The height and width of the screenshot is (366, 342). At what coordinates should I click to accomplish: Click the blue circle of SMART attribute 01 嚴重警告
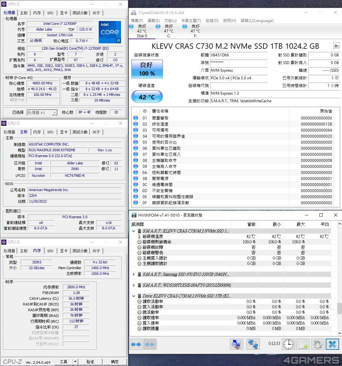coord(136,118)
